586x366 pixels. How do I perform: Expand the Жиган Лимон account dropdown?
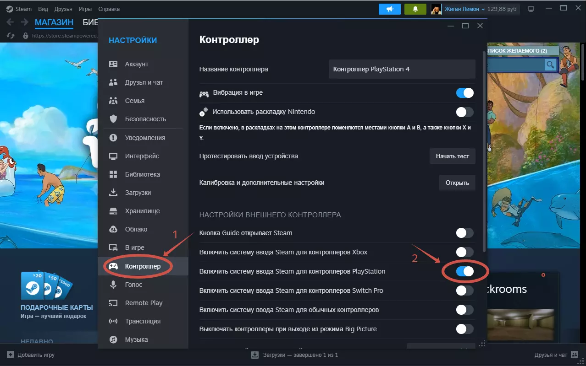click(x=465, y=9)
